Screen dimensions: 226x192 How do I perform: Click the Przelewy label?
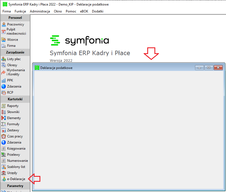pyautogui.click(x=14, y=155)
